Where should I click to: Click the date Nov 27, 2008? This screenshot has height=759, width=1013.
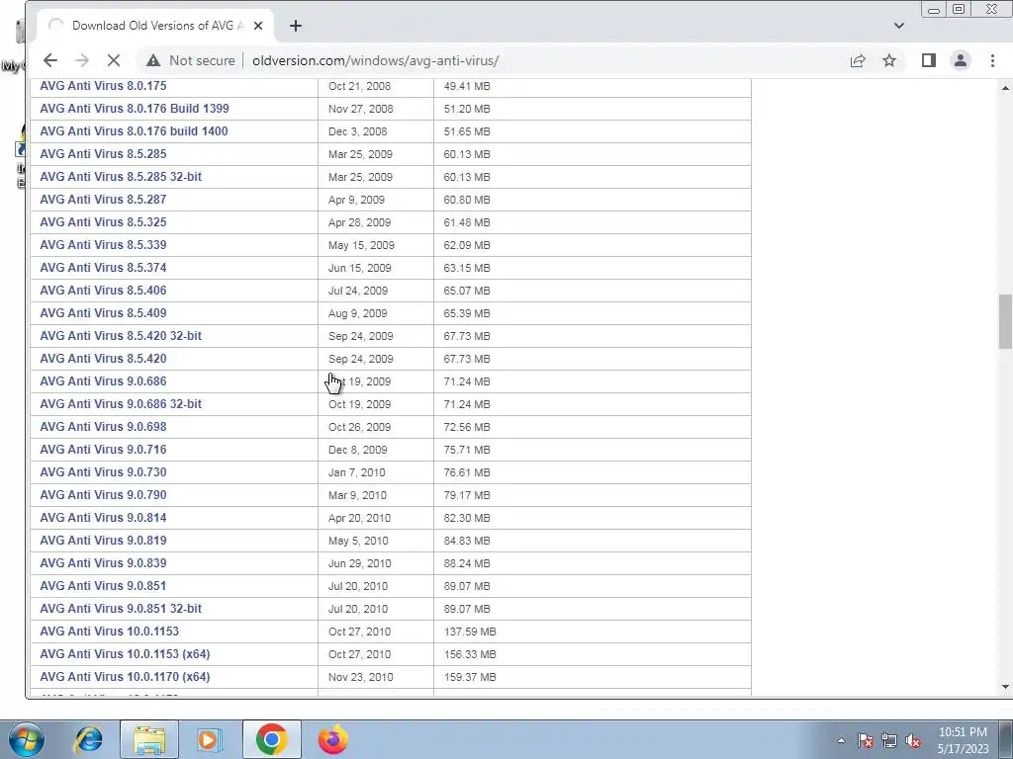pyautogui.click(x=360, y=109)
